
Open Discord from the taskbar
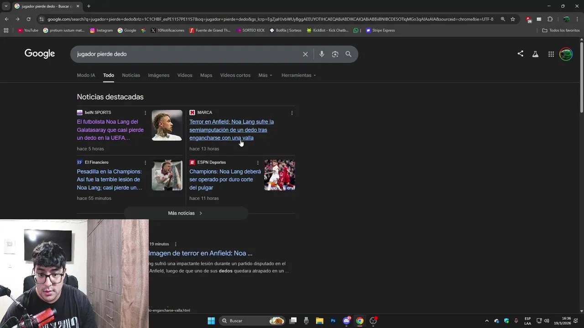tap(346, 321)
